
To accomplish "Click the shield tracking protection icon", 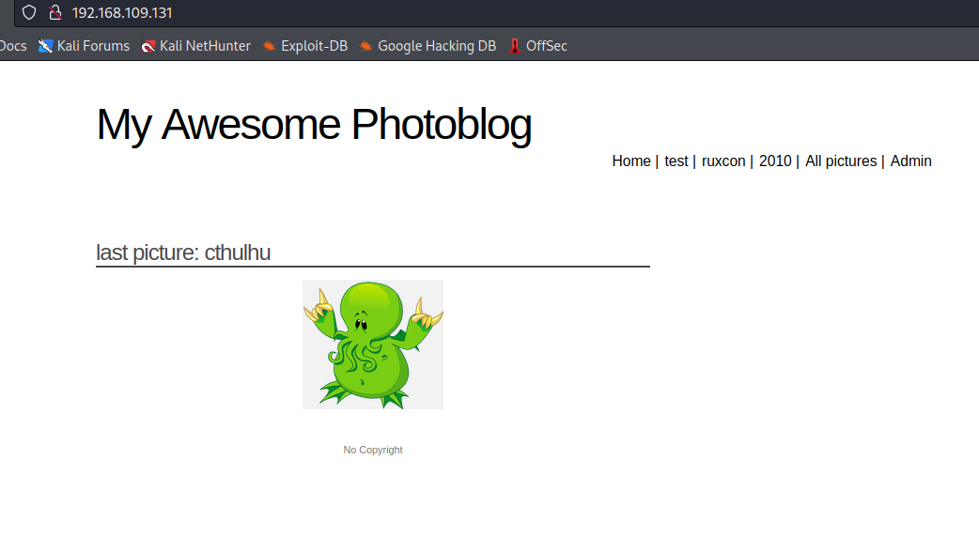I will point(29,12).
